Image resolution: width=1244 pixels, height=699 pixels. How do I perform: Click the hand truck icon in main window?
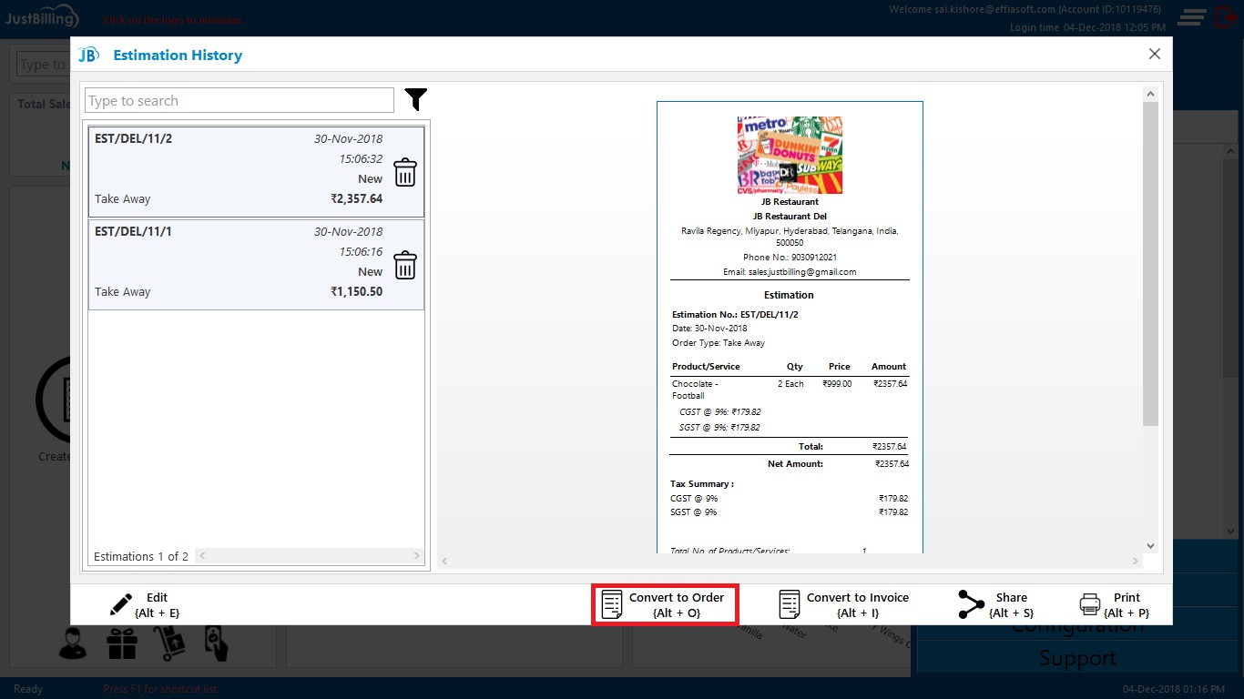click(168, 644)
